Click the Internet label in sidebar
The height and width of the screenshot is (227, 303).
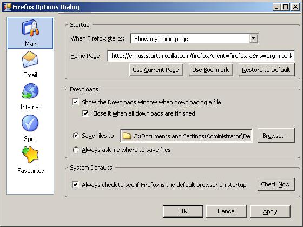[x=30, y=107]
